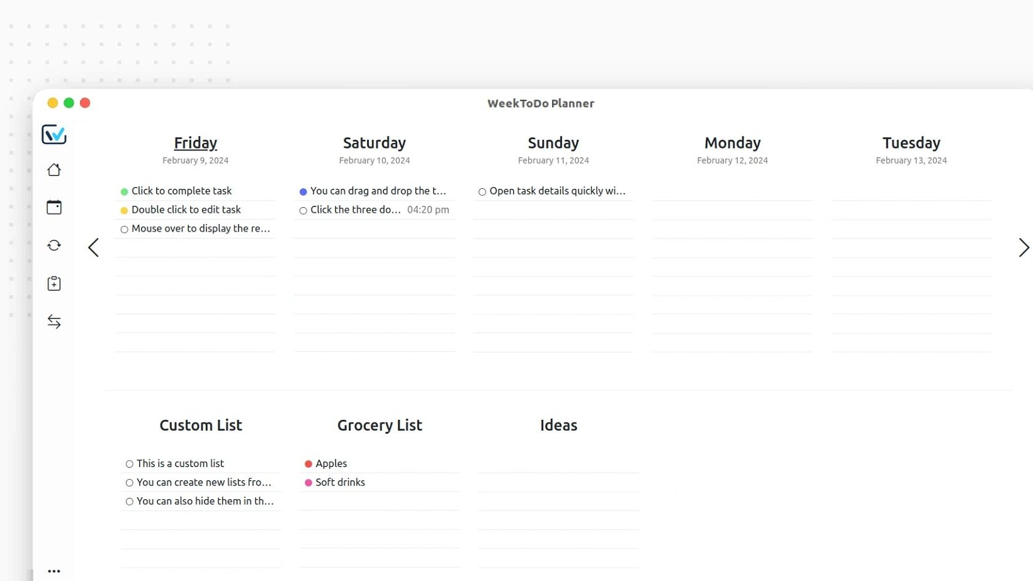Click the Ideas list heading
Image resolution: width=1033 pixels, height=581 pixels.
tap(558, 426)
